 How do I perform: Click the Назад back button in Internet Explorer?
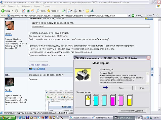(6, 11)
